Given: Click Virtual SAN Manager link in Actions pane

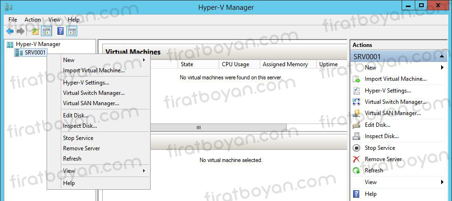Looking at the screenshot, I should coord(393,113).
